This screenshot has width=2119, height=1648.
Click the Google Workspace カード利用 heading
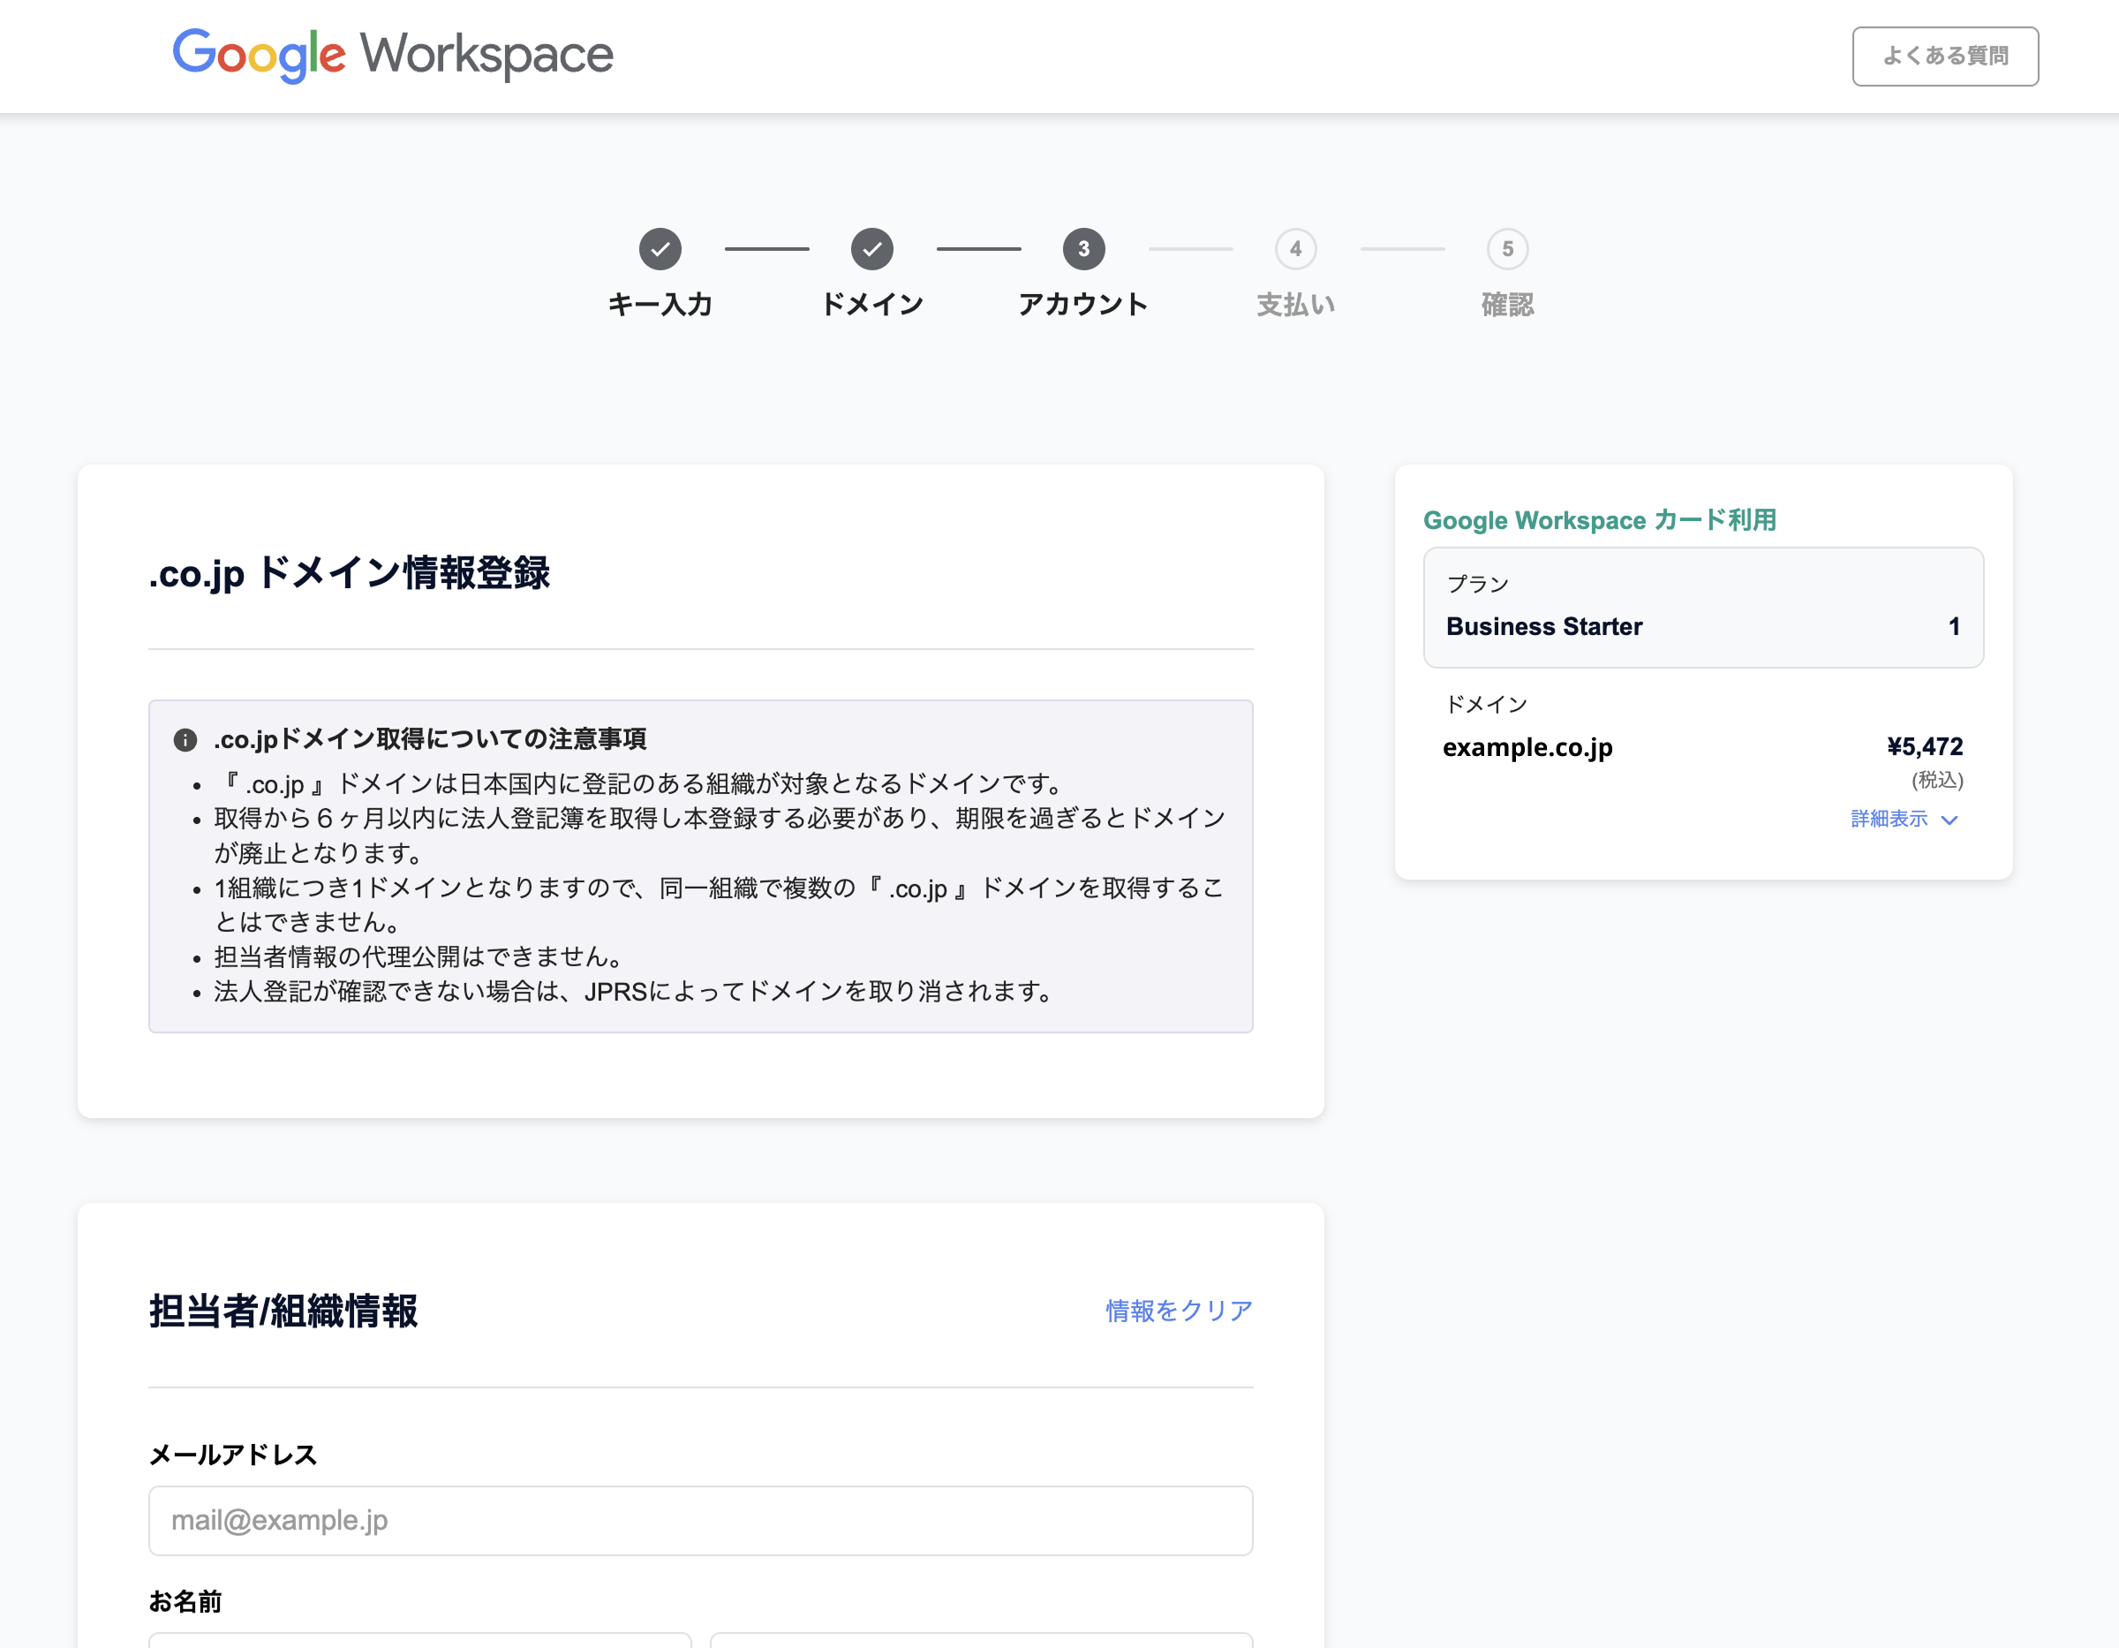[x=1601, y=520]
